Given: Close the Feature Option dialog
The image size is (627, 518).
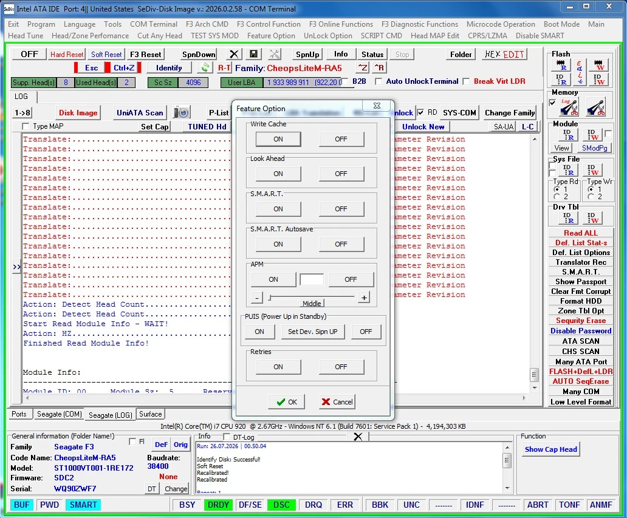Looking at the screenshot, I should pos(377,106).
